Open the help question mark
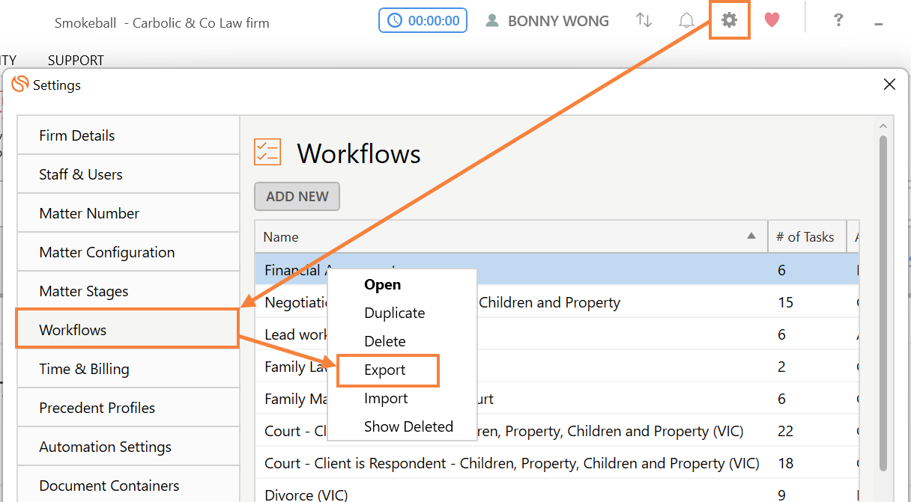Viewport: 911px width, 502px height. coord(839,20)
